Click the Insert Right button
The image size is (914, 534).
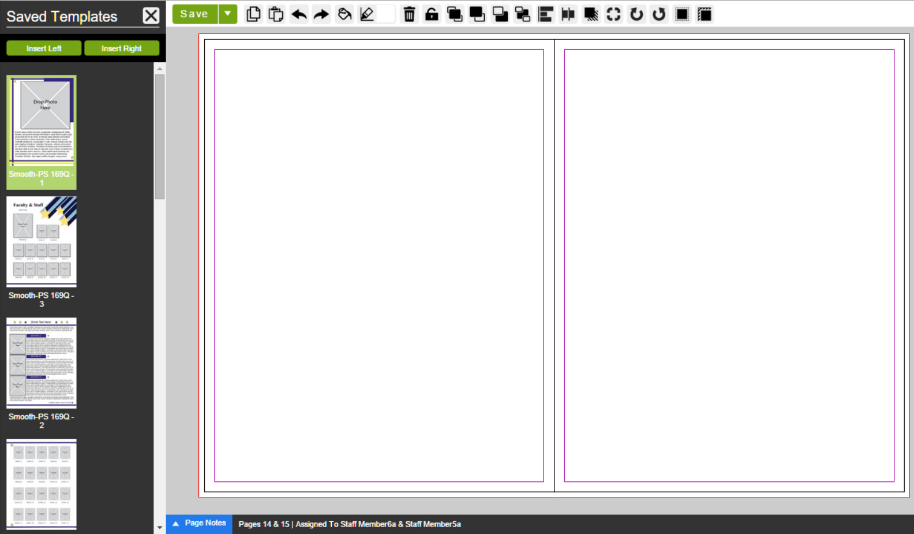(x=122, y=48)
